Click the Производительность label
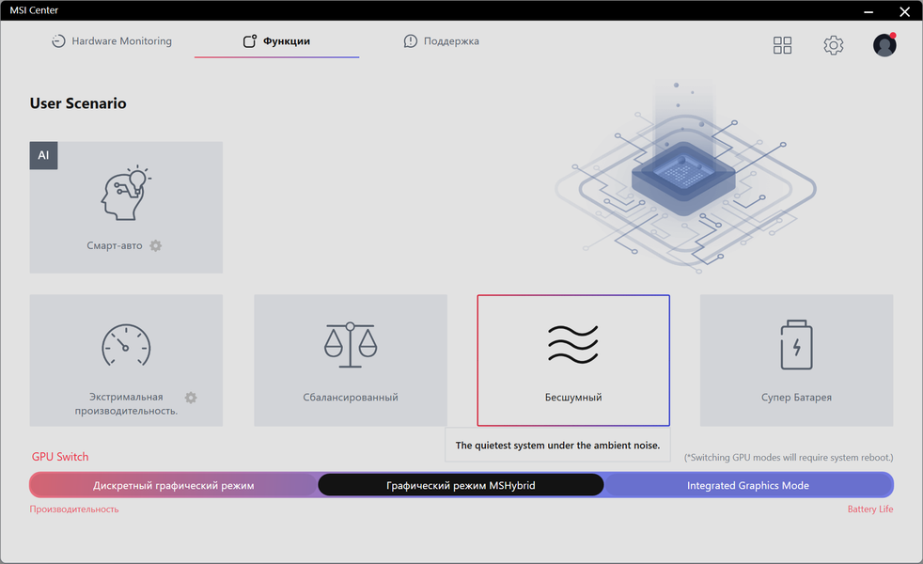The image size is (923, 564). [74, 509]
